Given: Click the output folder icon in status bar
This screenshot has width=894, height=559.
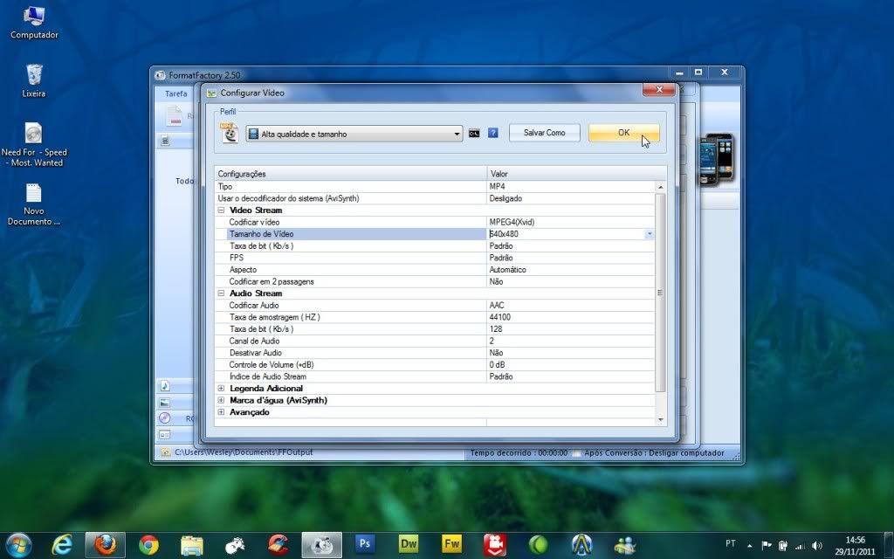Looking at the screenshot, I should click(164, 452).
